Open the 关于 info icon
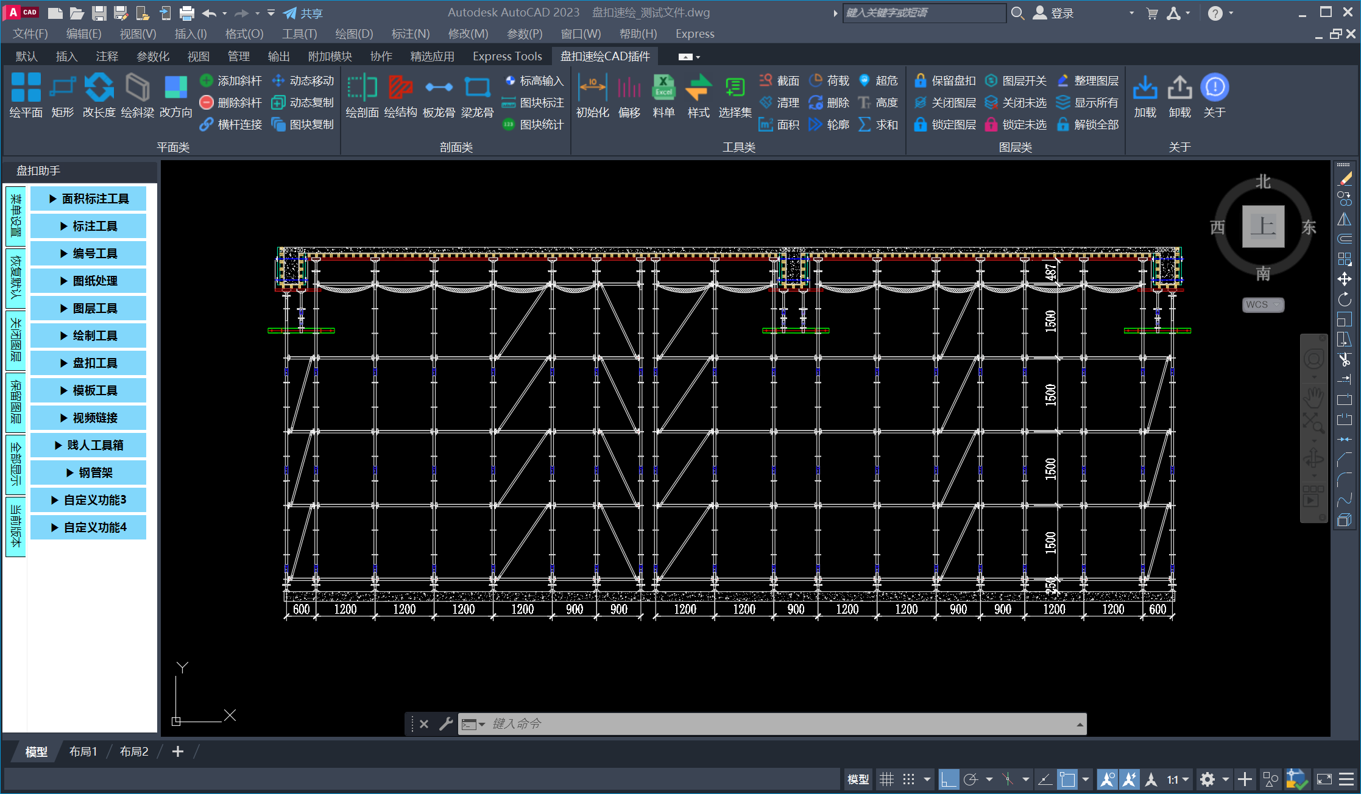Screen dimensions: 1361x794 coord(1215,88)
